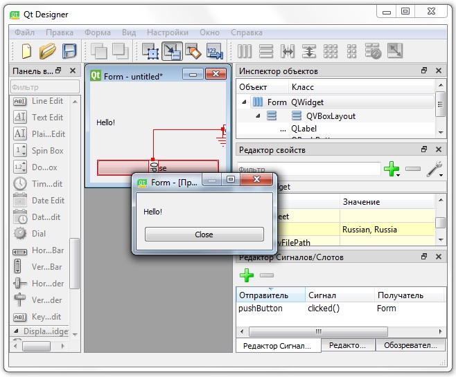The width and height of the screenshot is (456, 377).
Task: Open property editor wrench configure menu
Action: [435, 169]
